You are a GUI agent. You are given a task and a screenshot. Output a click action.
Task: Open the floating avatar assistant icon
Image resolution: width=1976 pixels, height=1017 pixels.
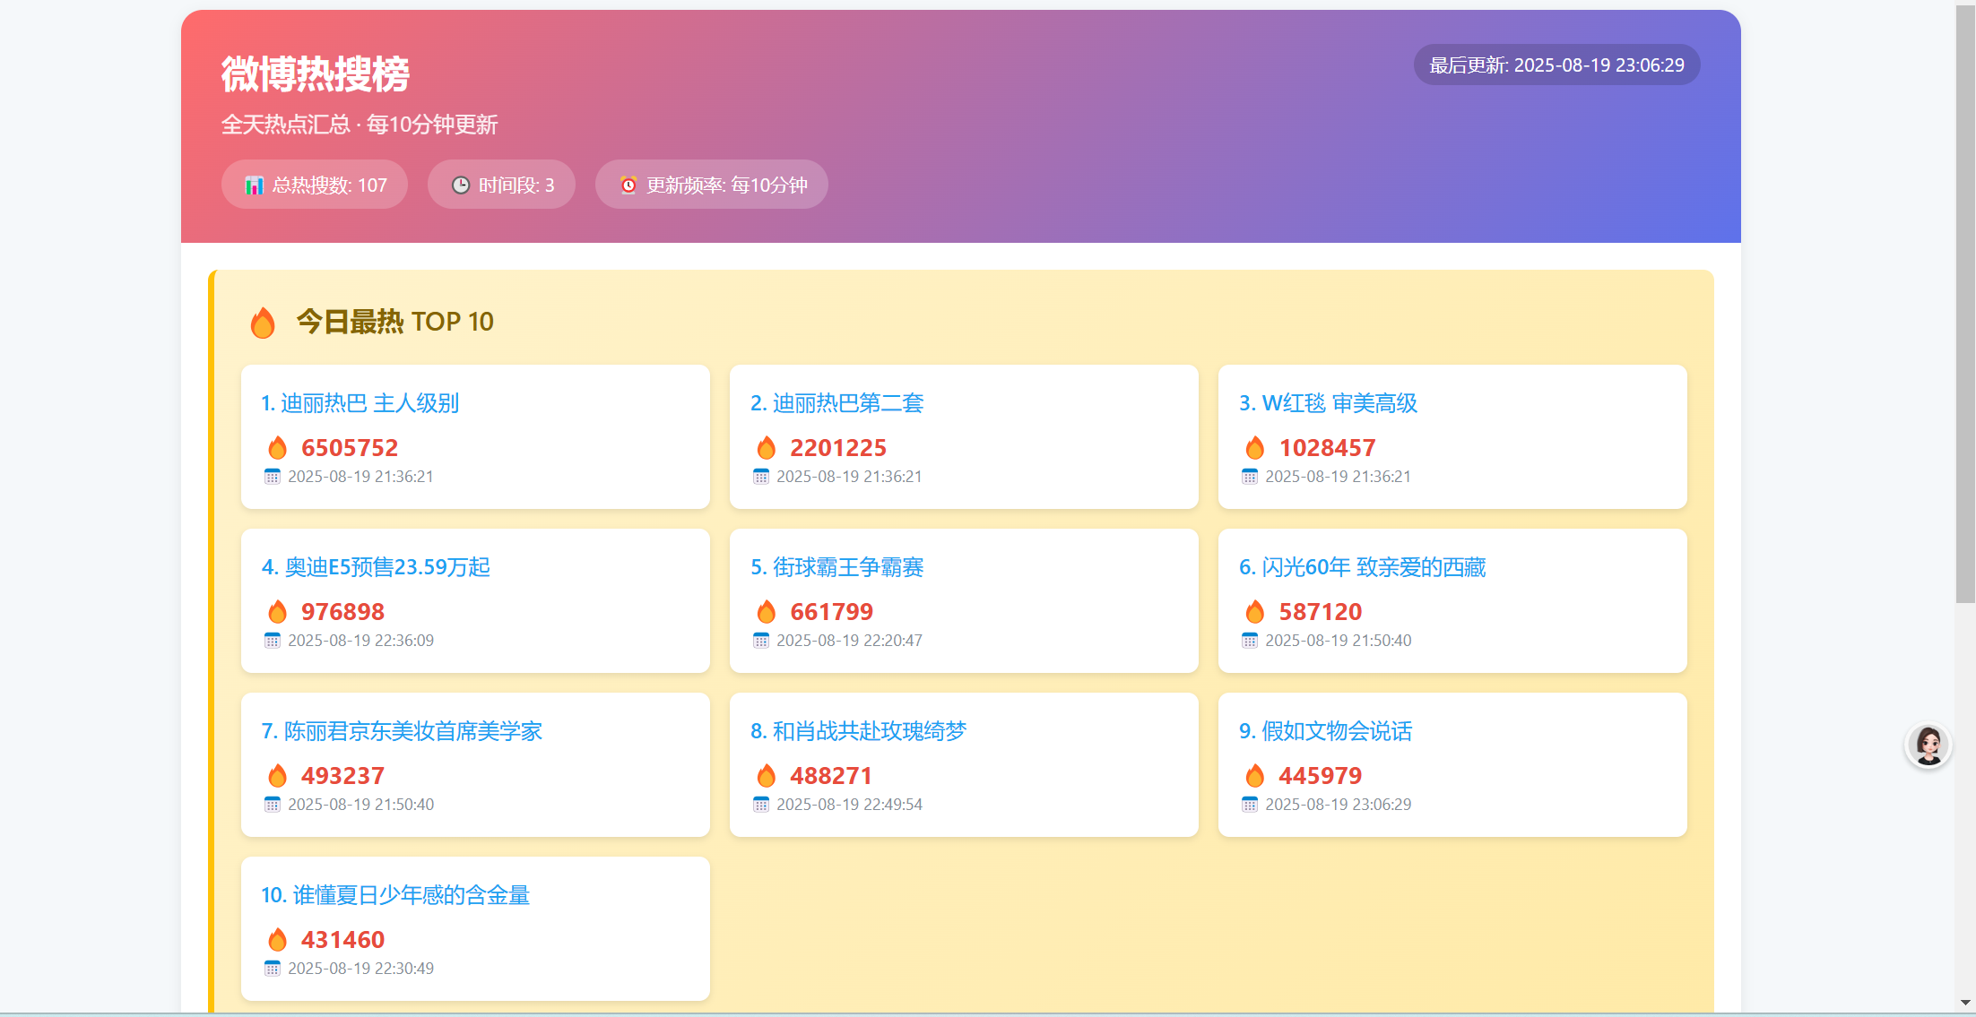click(x=1928, y=746)
